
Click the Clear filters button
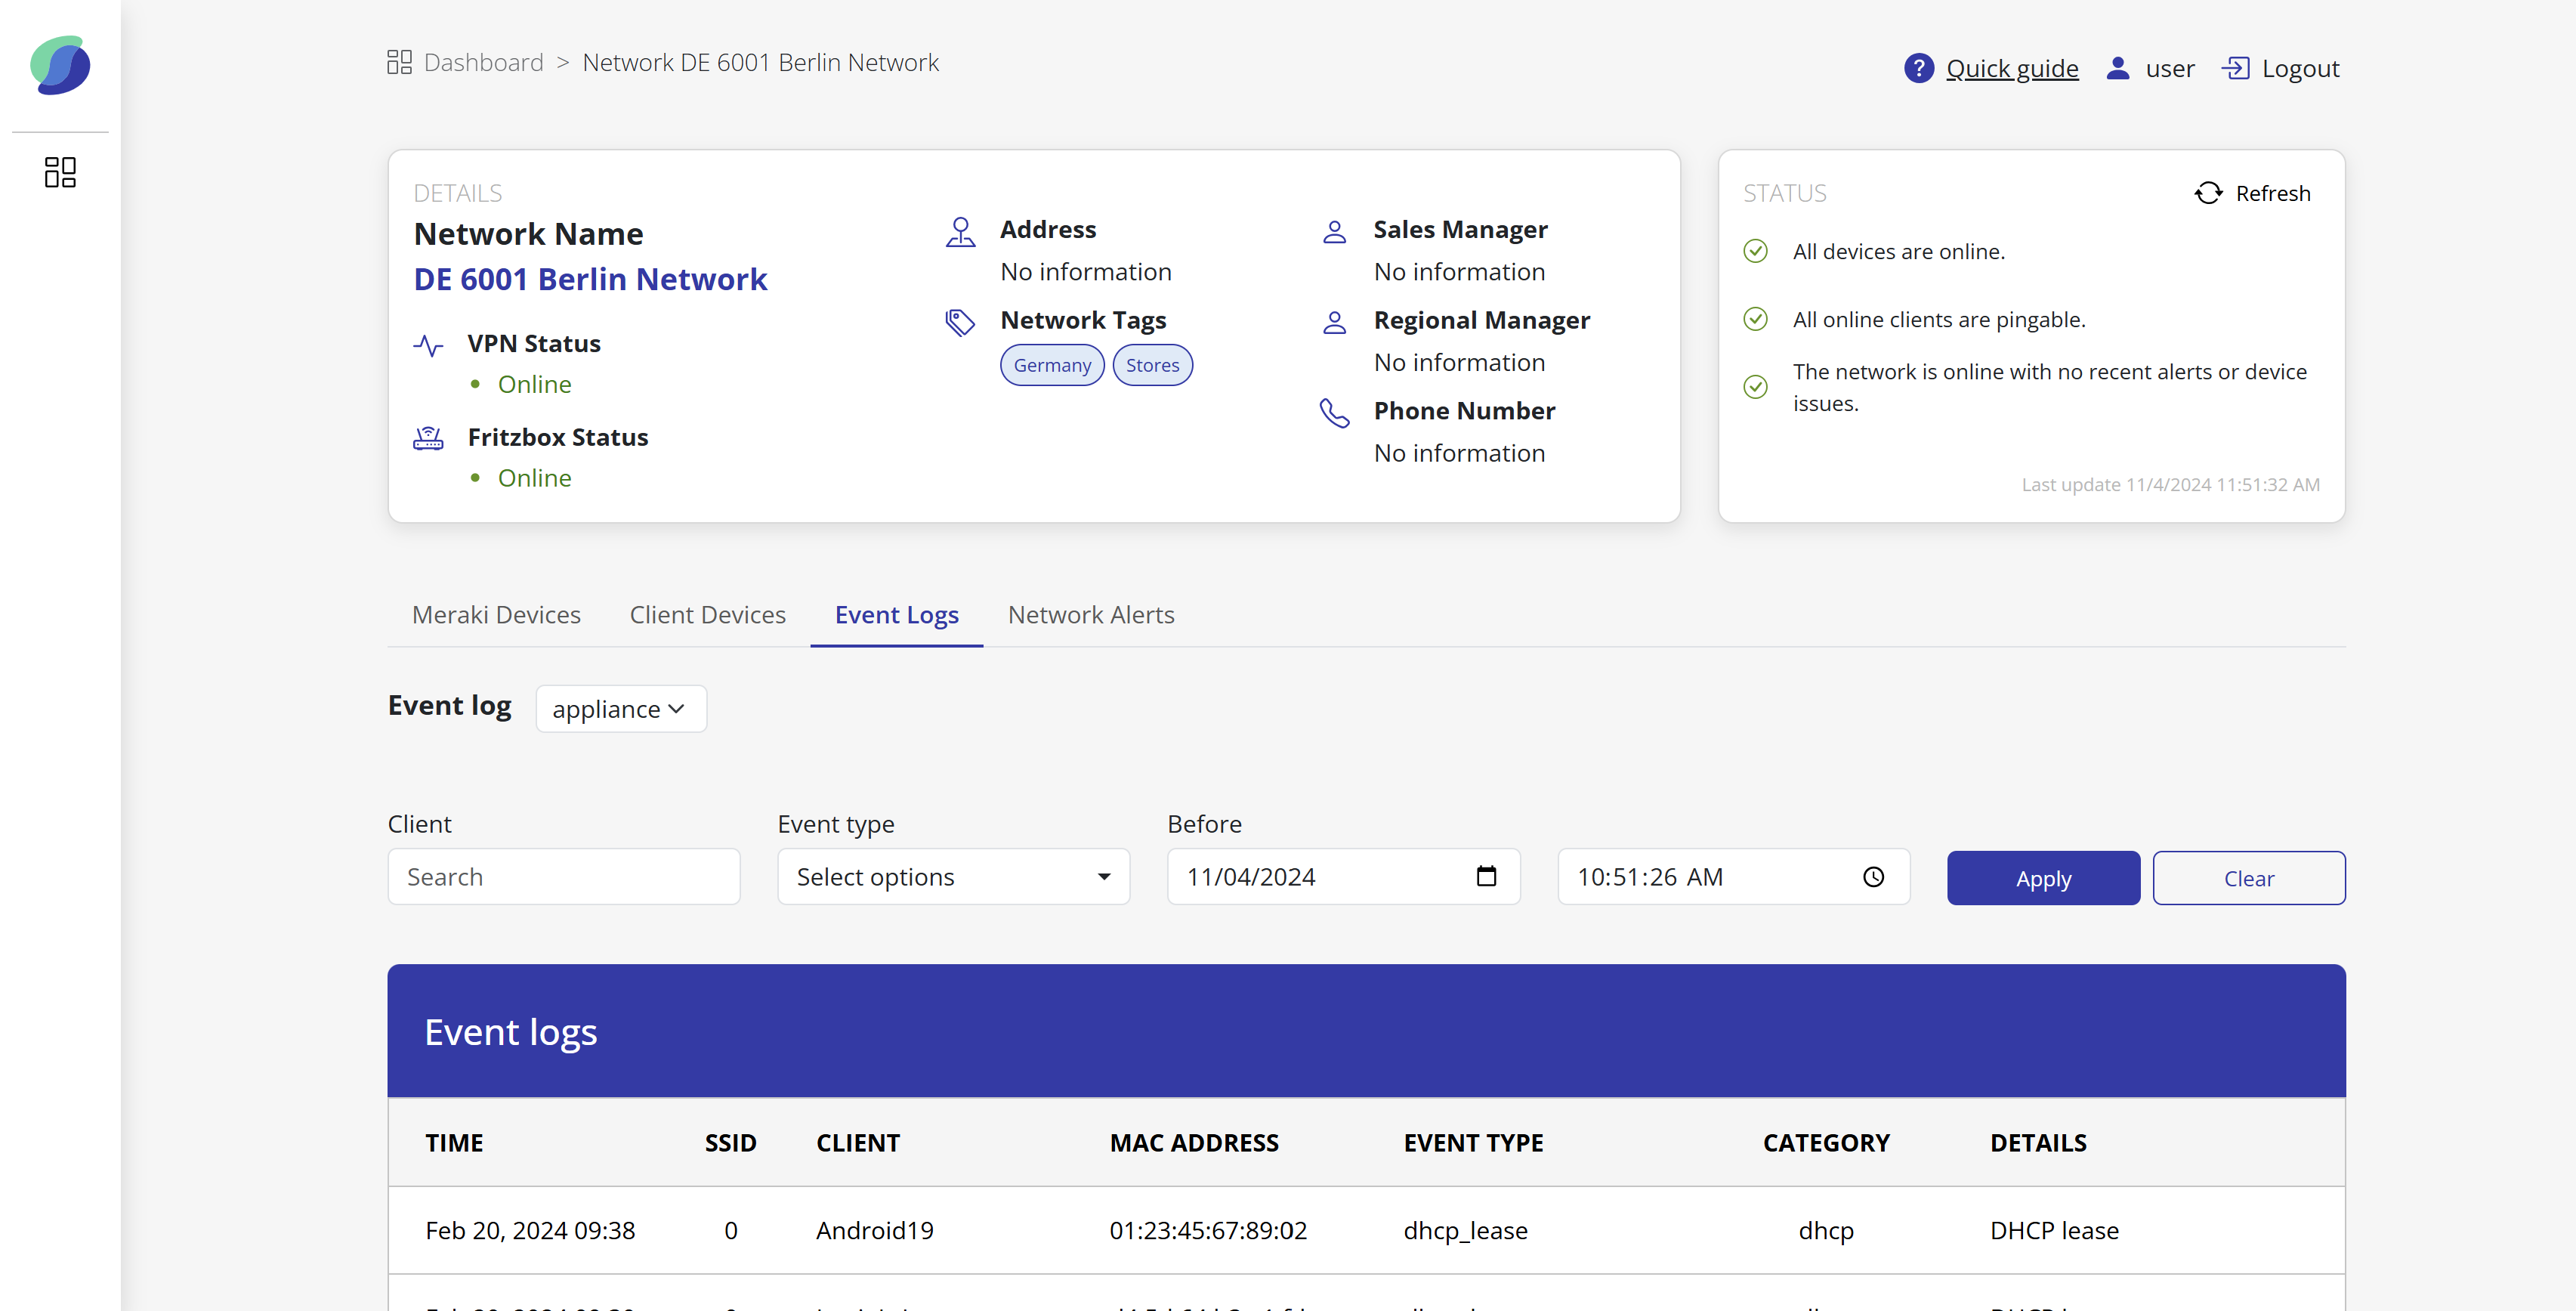point(2248,878)
